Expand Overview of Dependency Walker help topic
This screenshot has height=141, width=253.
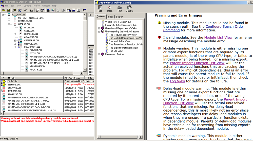(99, 28)
